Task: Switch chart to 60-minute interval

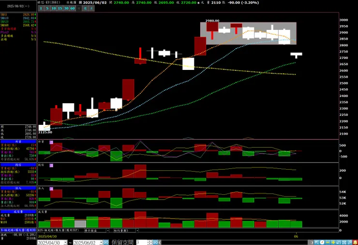Action: [73, 8]
